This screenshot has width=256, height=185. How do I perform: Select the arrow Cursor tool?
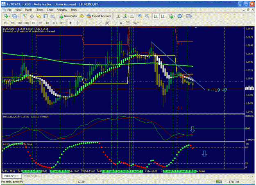(70, 23)
